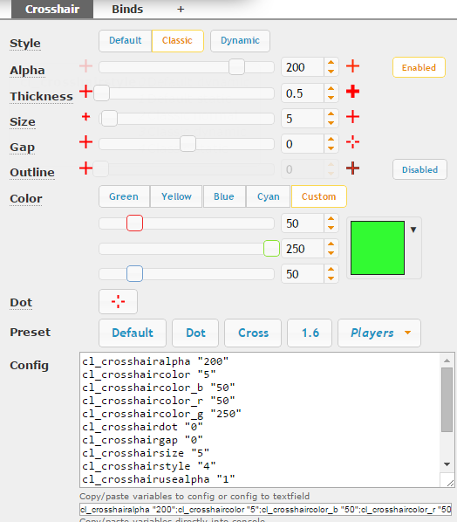Select the Classic crosshair style

tap(177, 41)
